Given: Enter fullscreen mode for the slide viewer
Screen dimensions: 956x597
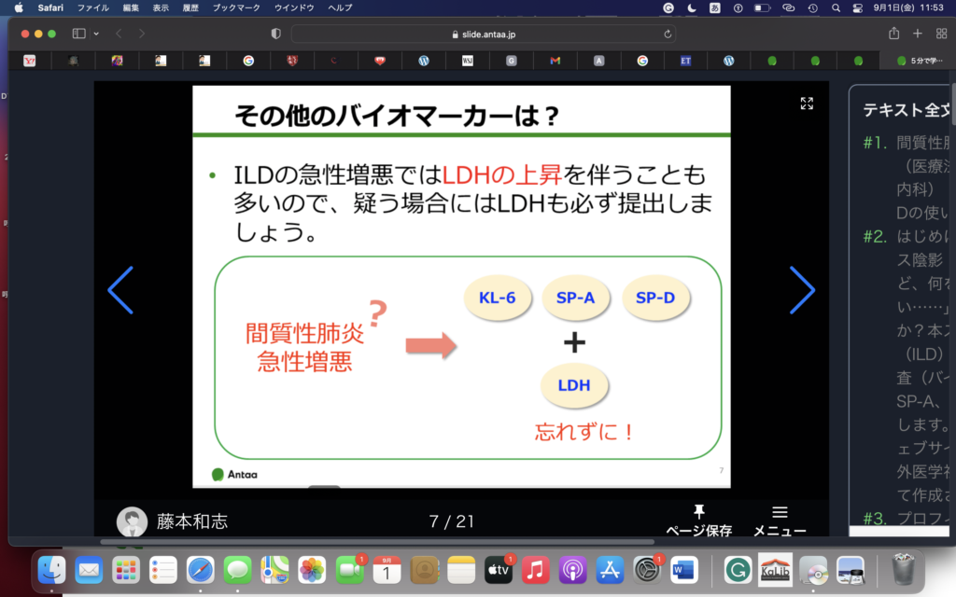Looking at the screenshot, I should [x=807, y=104].
